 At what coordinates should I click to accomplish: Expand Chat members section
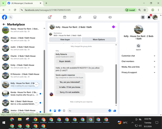138,61
